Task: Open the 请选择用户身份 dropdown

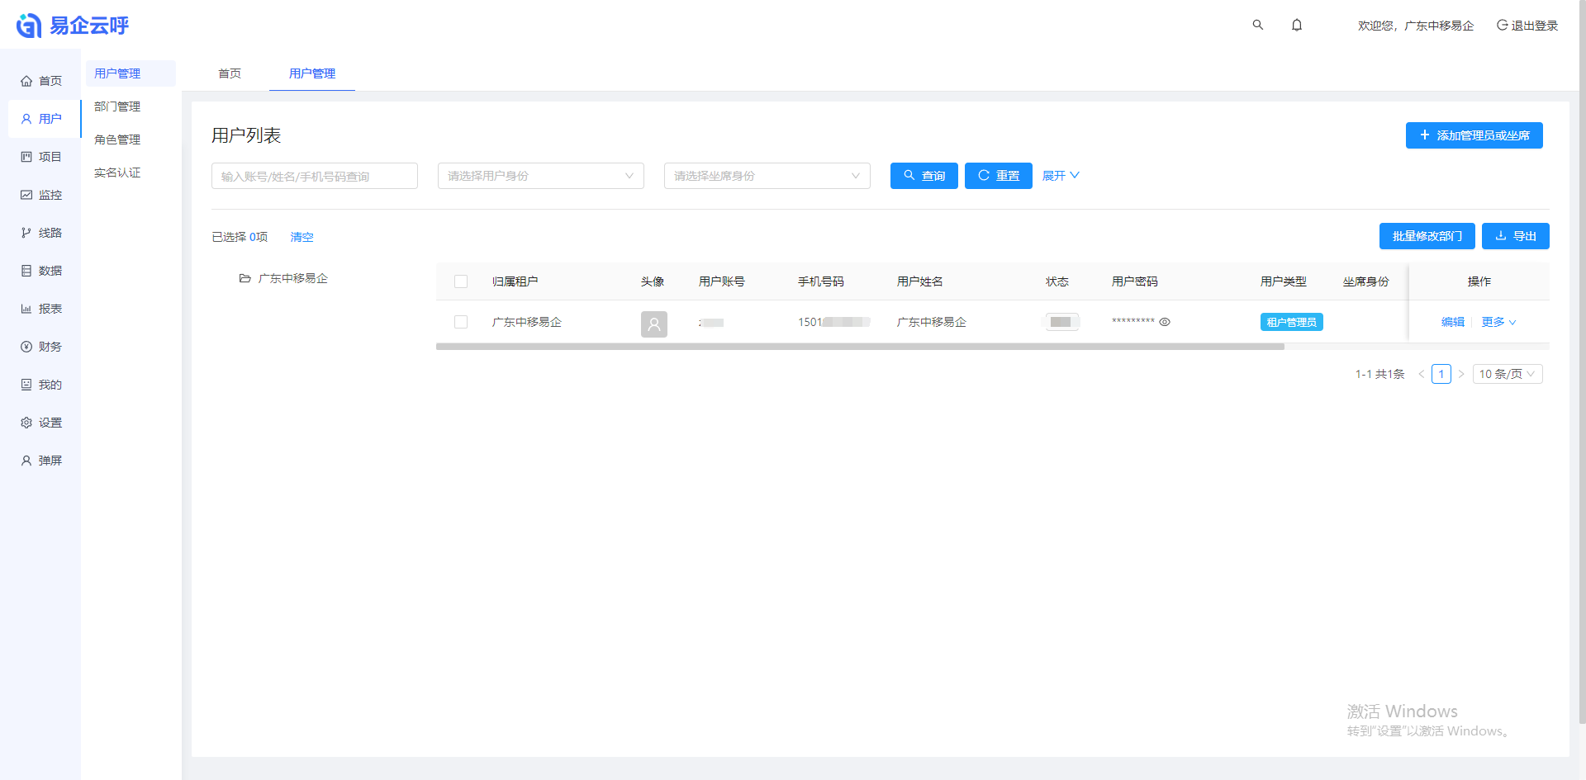Action: coord(540,176)
